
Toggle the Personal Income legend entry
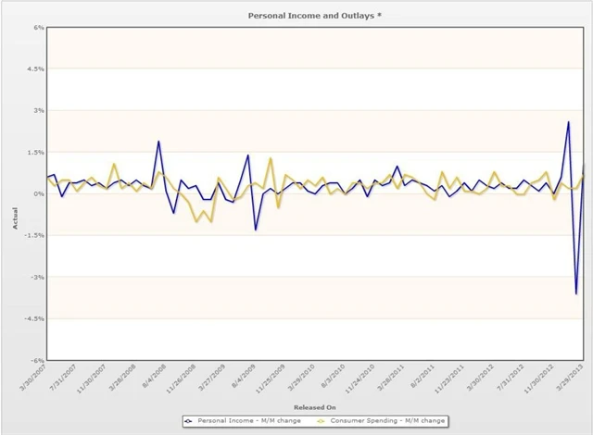tap(247, 421)
